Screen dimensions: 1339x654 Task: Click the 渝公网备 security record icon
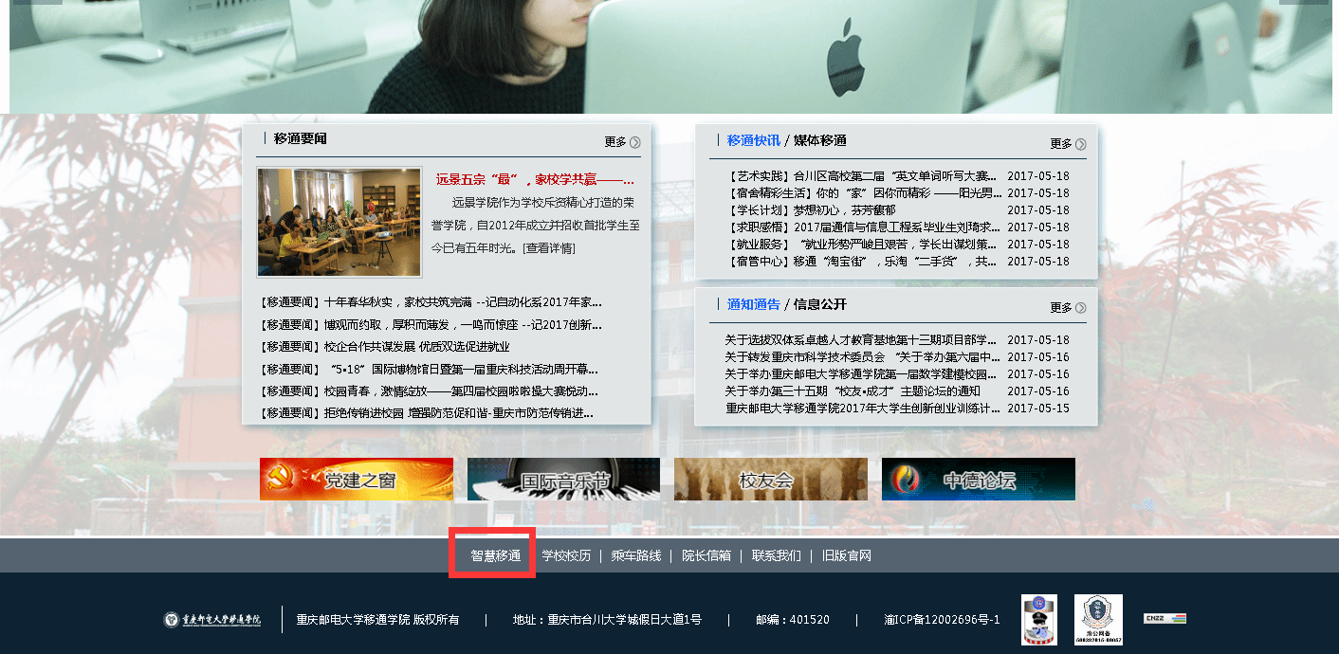pos(1097,620)
